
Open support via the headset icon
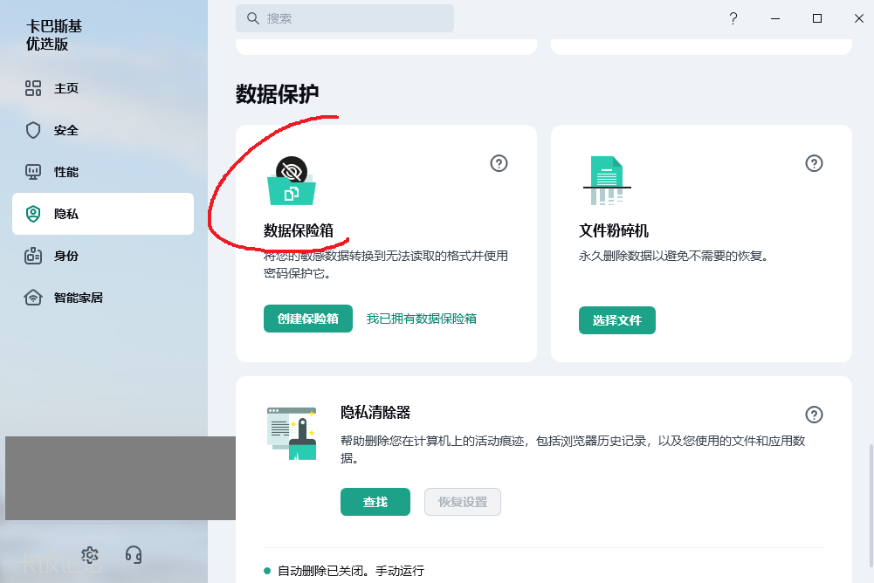pos(134,555)
